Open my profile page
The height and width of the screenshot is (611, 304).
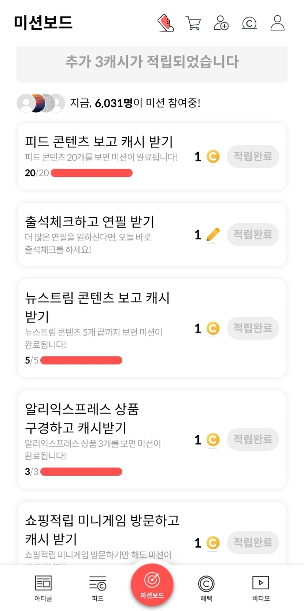coord(277,23)
